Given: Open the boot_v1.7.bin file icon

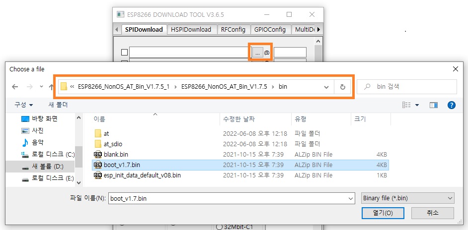Looking at the screenshot, I should 97,165.
